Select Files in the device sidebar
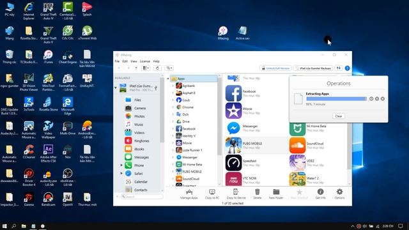409x230 pixels. pyautogui.click(x=137, y=100)
